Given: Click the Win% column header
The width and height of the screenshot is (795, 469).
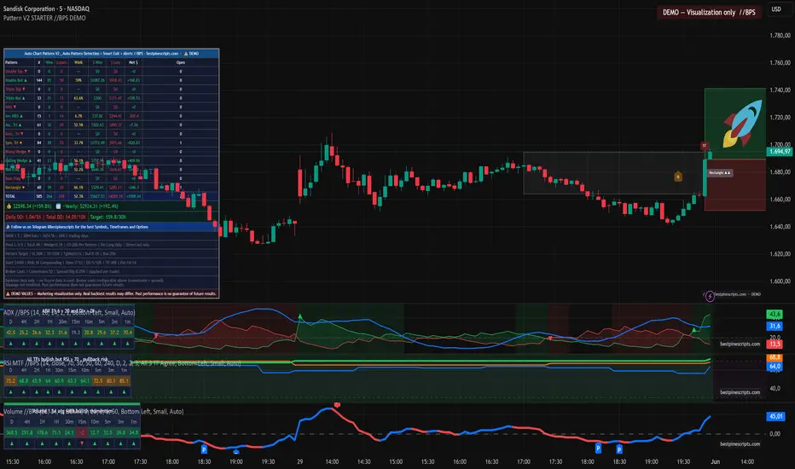Looking at the screenshot, I should click(x=78, y=62).
